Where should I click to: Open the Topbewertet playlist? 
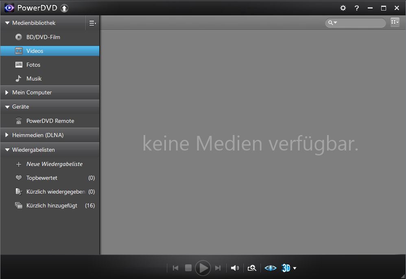[50, 178]
